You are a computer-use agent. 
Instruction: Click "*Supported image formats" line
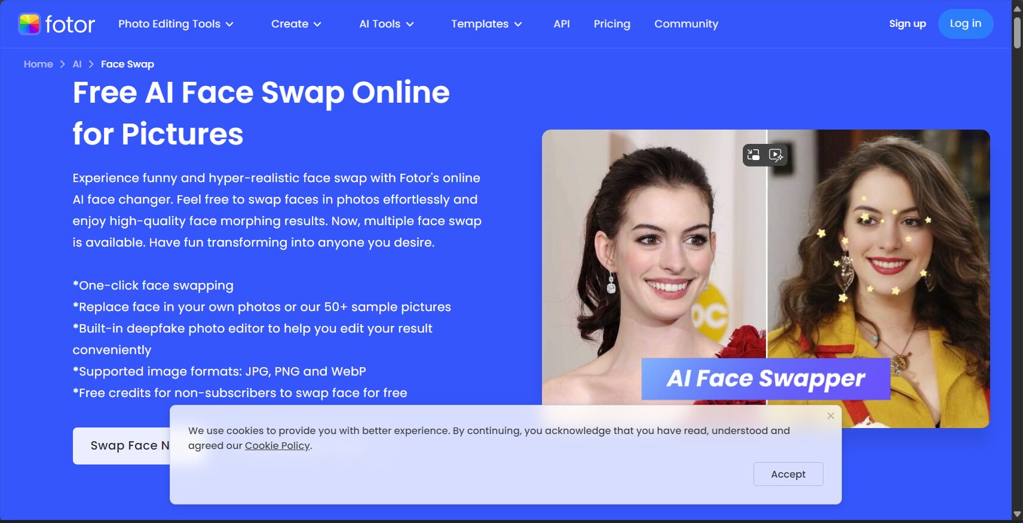click(x=219, y=371)
